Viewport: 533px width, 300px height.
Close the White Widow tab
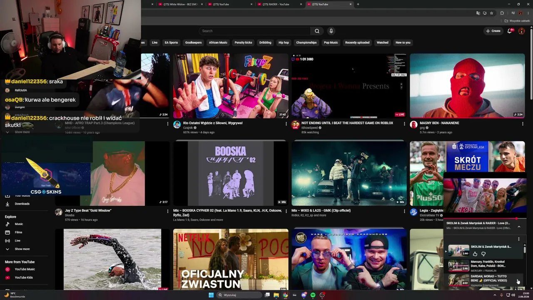pos(202,4)
